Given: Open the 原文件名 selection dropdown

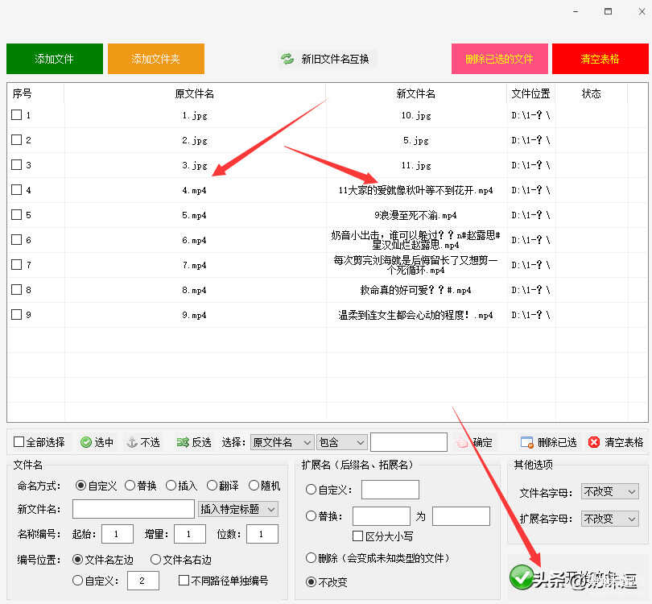Looking at the screenshot, I should [x=282, y=442].
